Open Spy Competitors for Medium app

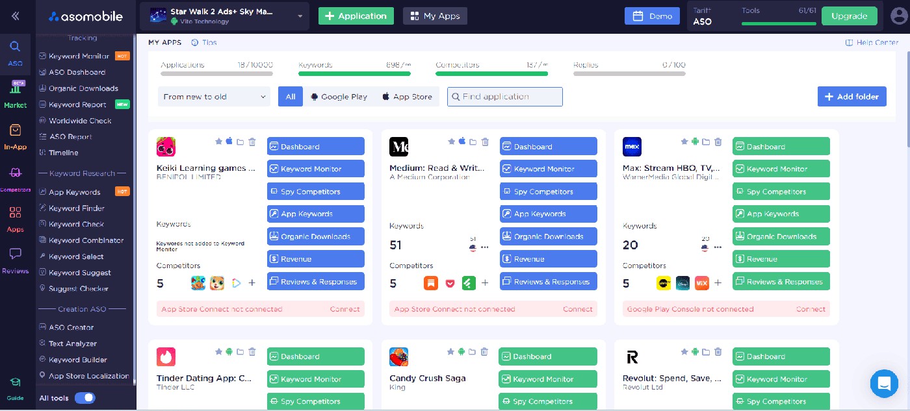pyautogui.click(x=548, y=192)
